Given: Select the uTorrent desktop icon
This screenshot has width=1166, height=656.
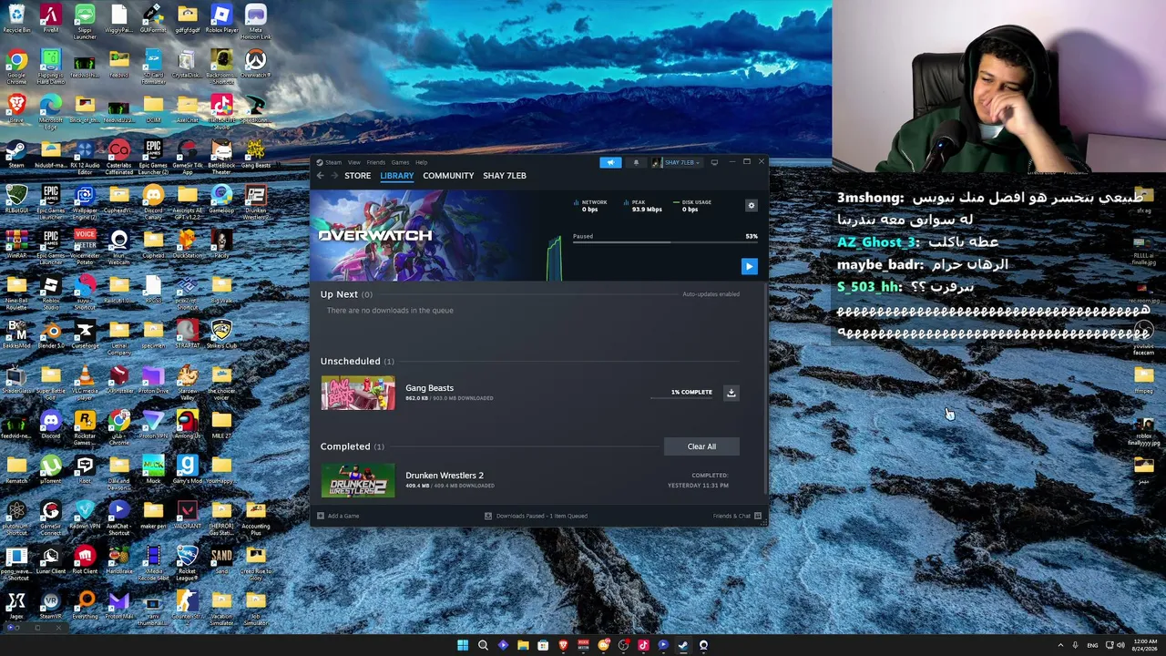Looking at the screenshot, I should (x=50, y=469).
